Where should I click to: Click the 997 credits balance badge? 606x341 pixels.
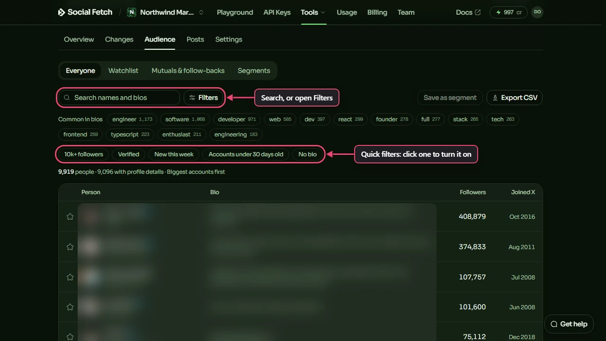point(508,12)
